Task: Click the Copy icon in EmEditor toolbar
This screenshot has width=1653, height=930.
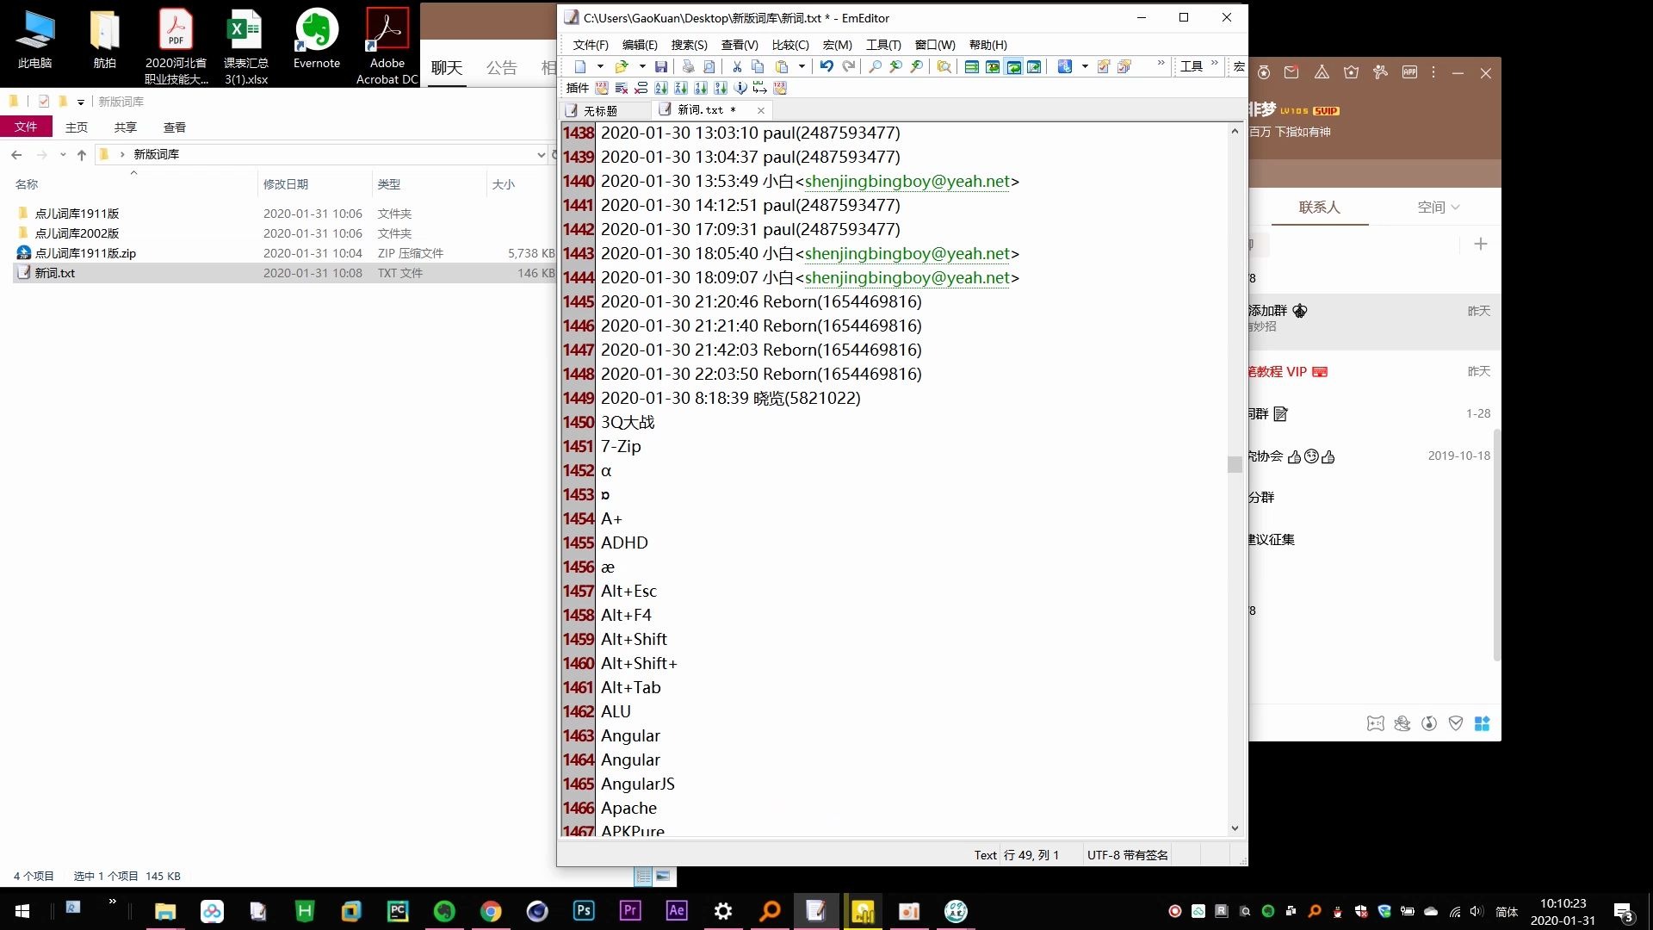Action: pos(758,66)
